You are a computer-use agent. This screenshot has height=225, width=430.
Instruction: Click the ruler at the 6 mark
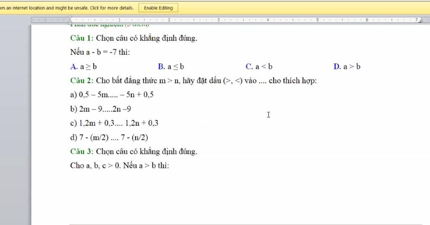click(367, 20)
